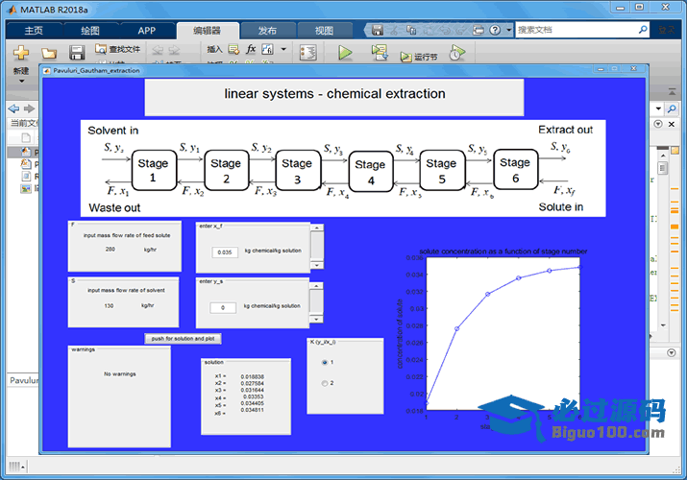Click the Details panel label Pavulur at bottom left
Screen dimensions: 687x480
click(24, 380)
